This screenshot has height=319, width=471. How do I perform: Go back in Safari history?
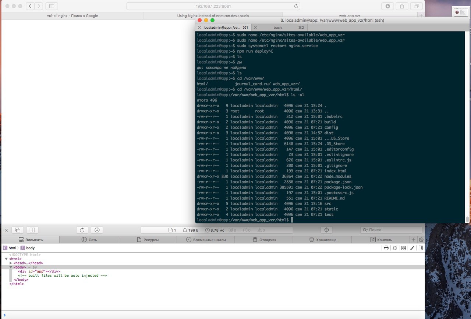click(30, 6)
